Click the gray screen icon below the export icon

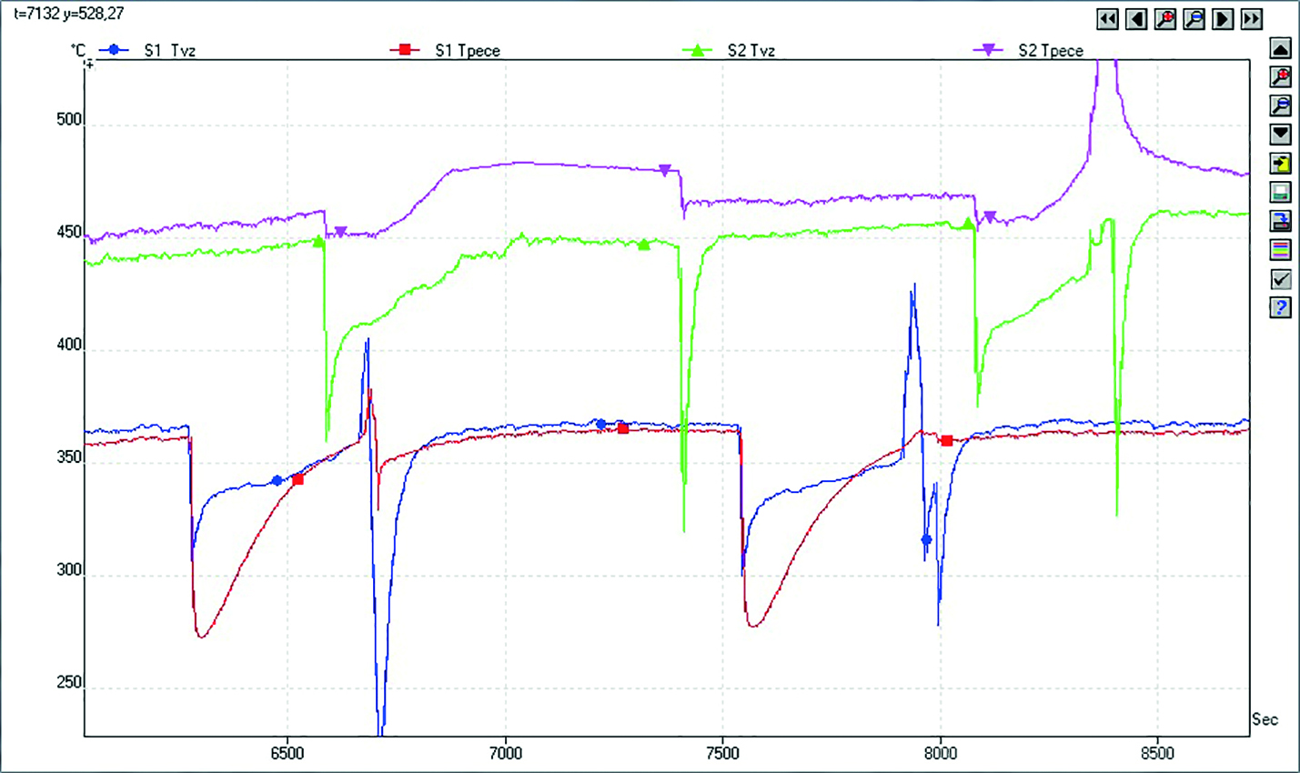click(1281, 193)
